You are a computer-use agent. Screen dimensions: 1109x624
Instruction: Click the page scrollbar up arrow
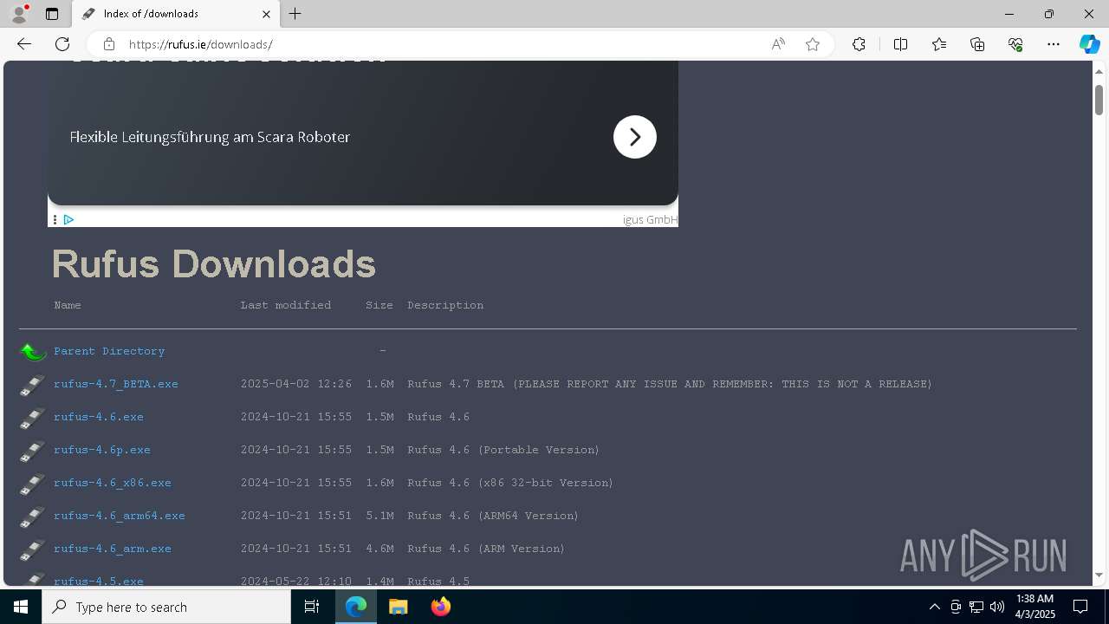[x=1099, y=71]
